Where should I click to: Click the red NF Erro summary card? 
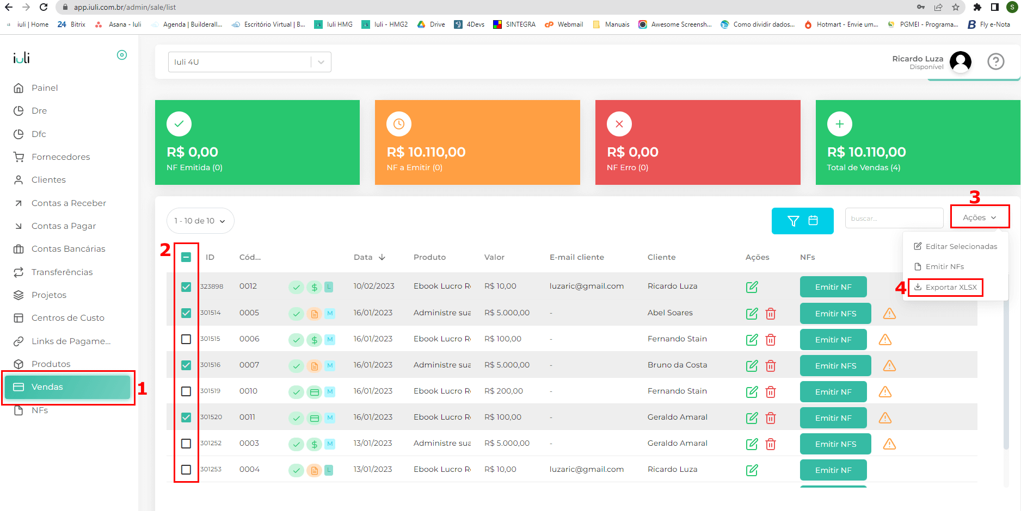(698, 142)
